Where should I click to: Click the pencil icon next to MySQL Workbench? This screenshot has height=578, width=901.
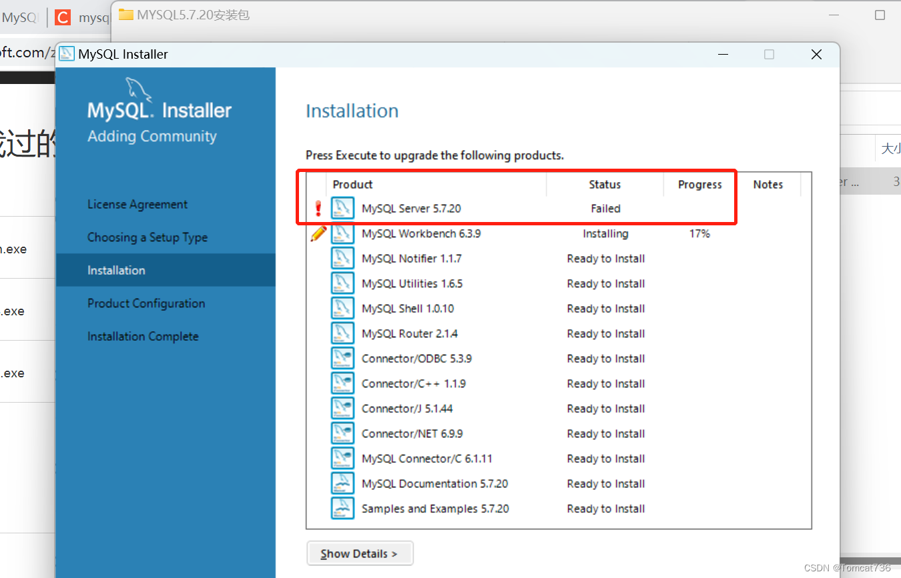318,233
